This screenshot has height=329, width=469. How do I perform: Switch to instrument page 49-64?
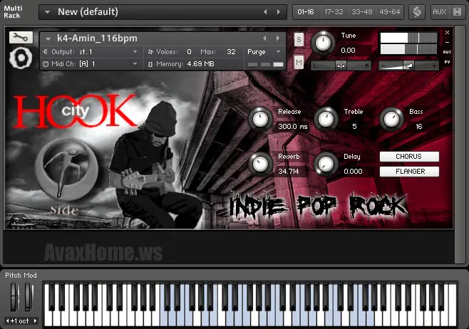pyautogui.click(x=390, y=12)
